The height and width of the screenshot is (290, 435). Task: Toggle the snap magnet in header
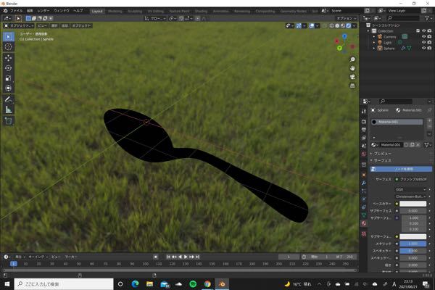[181, 19]
